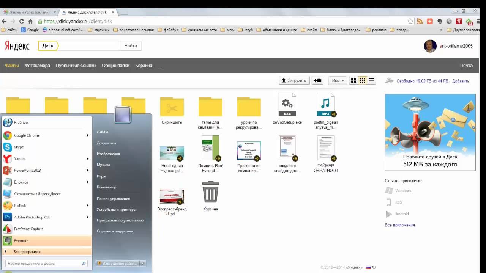Open the уроки по рекрутированию folder
The height and width of the screenshot is (273, 486).
point(249,107)
